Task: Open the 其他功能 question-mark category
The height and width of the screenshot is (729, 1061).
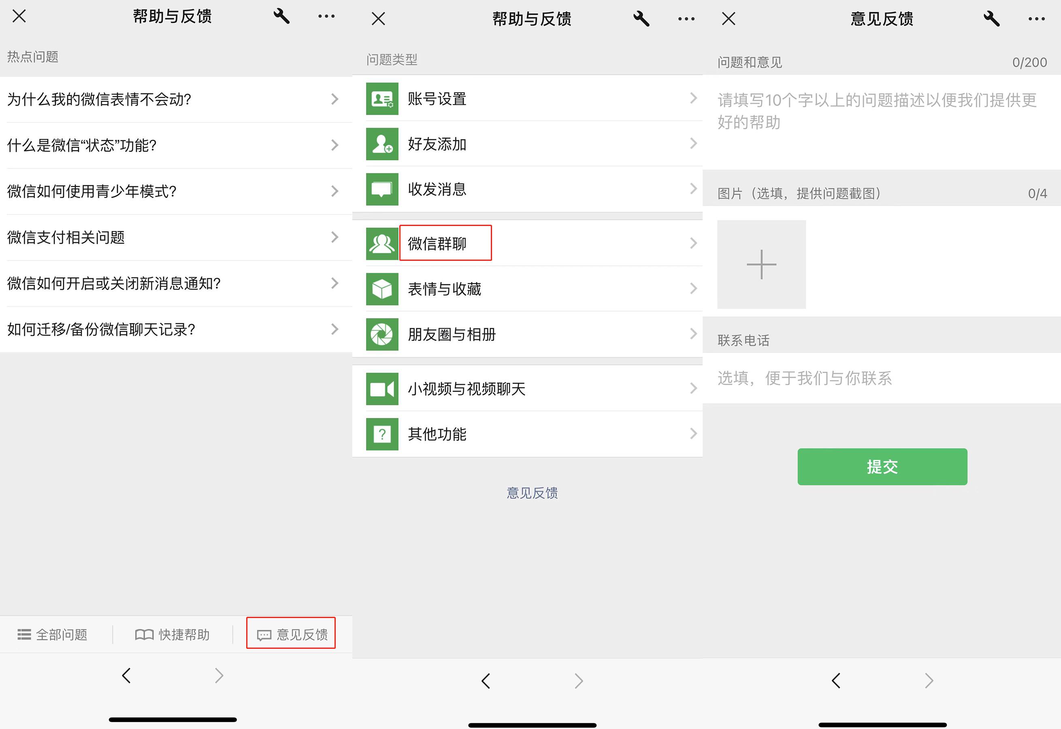Action: [383, 434]
